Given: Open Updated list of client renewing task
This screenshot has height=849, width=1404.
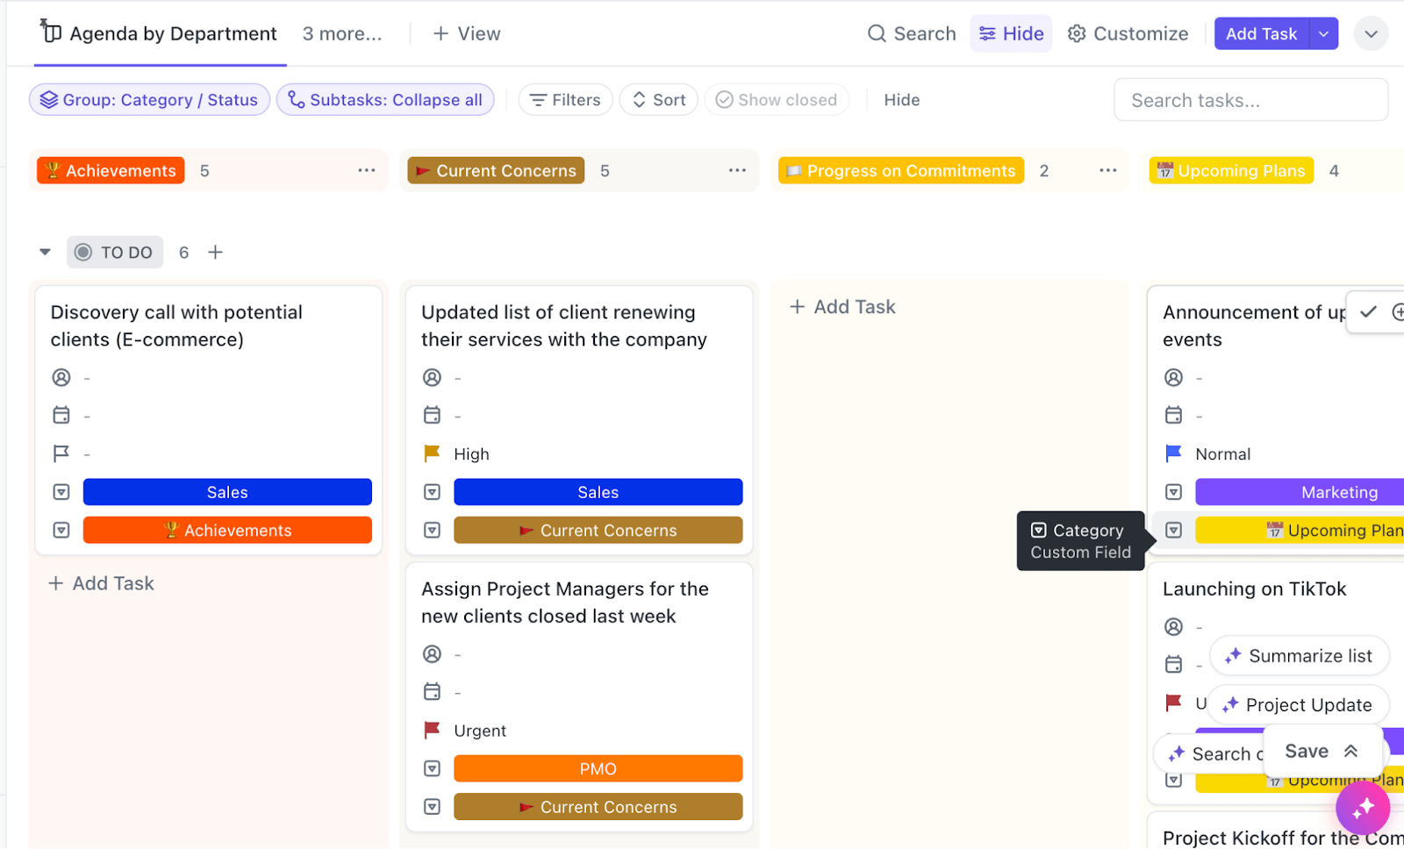Looking at the screenshot, I should (563, 325).
